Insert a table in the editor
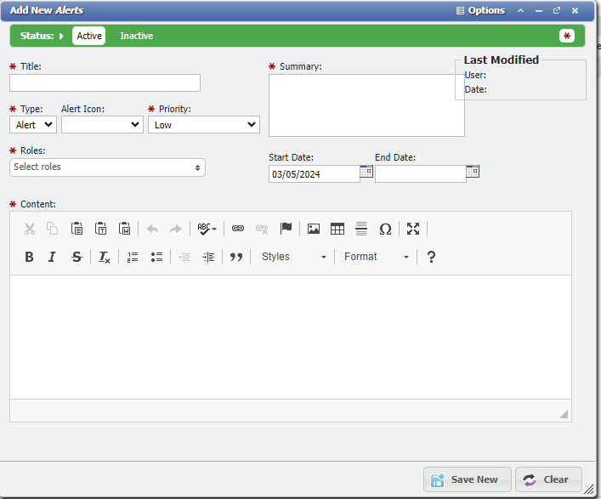 (337, 229)
